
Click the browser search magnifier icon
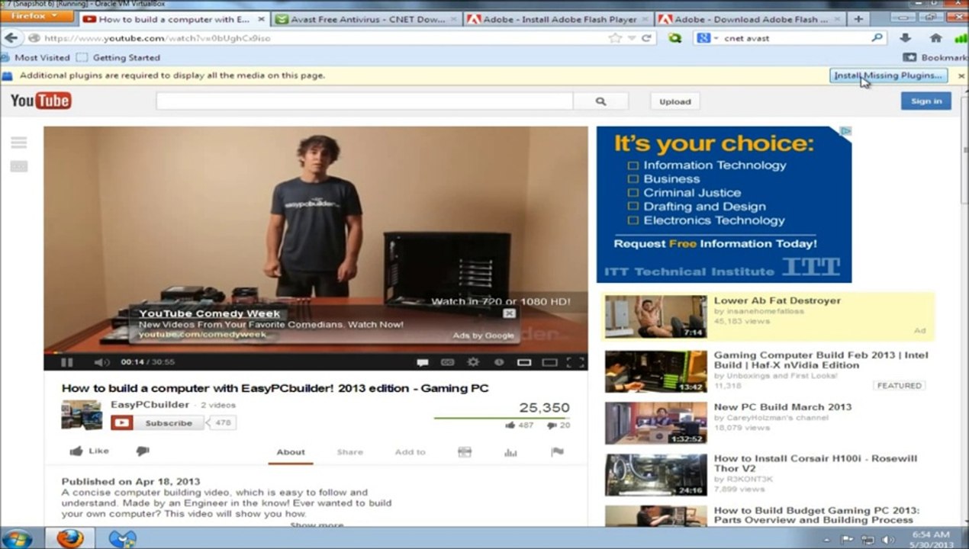(877, 38)
